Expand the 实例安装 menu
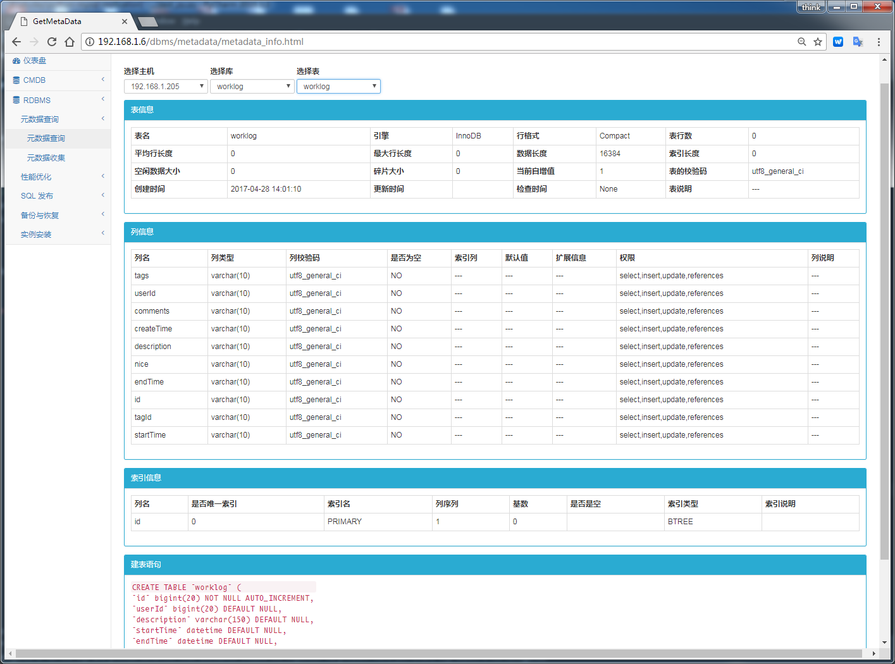This screenshot has height=664, width=895. [x=58, y=235]
